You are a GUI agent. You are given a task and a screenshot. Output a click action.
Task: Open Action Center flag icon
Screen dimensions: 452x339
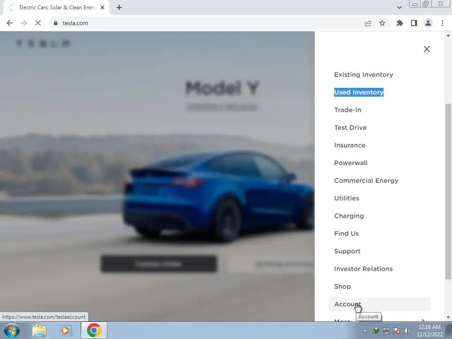click(x=397, y=331)
